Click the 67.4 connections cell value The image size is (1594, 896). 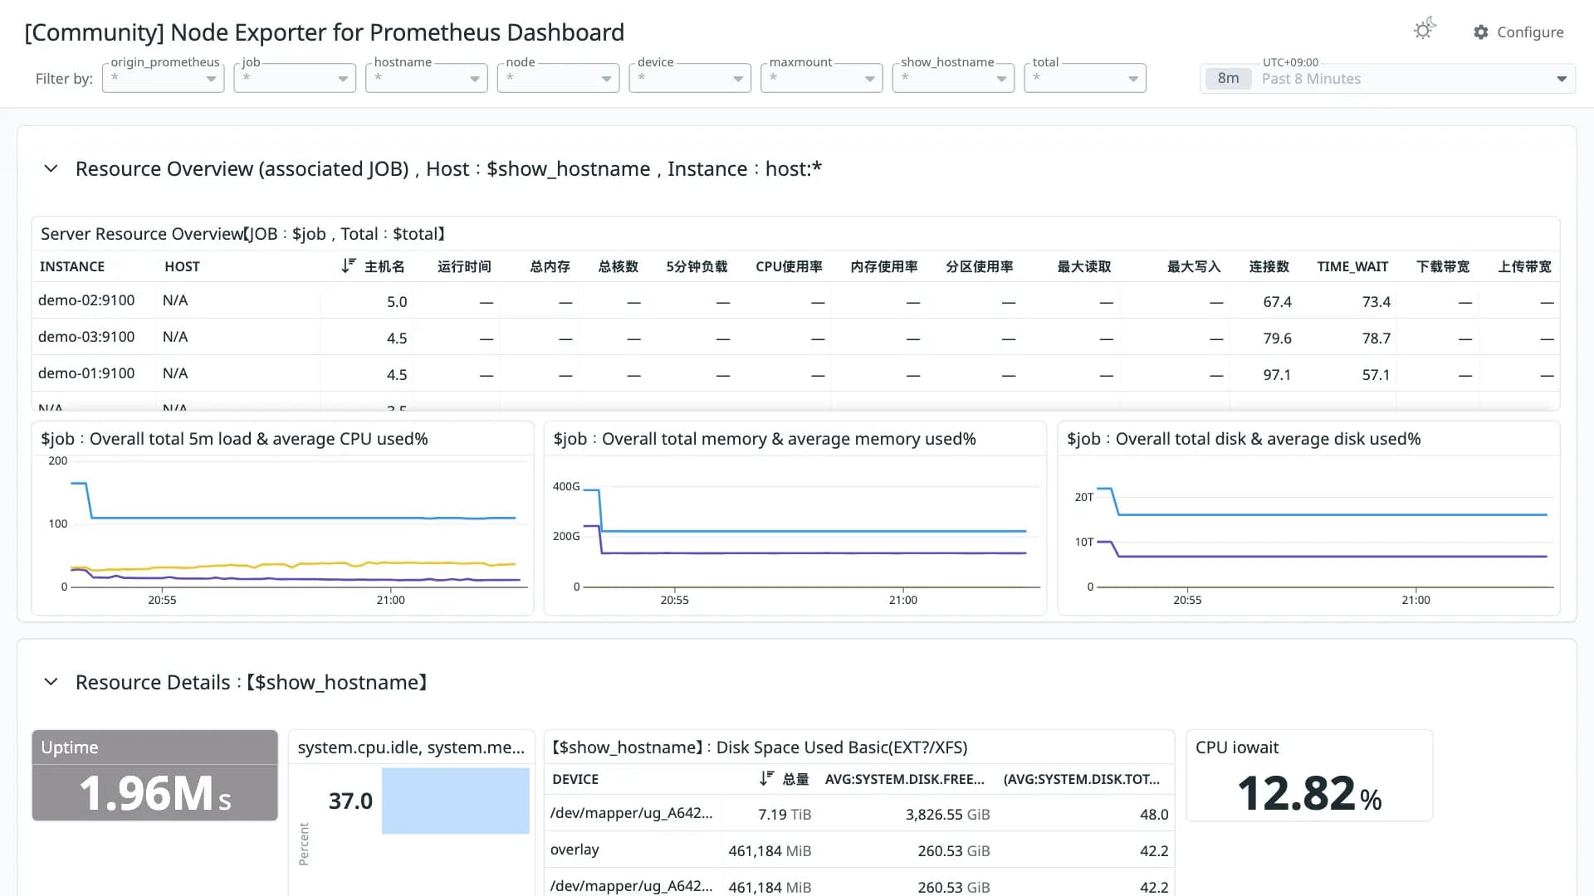click(x=1277, y=302)
